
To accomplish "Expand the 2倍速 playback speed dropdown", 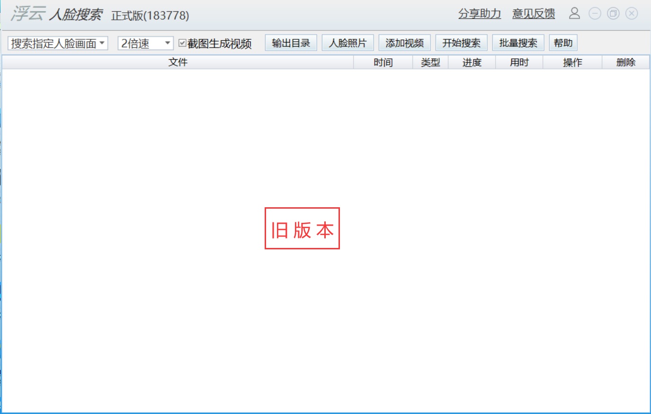I will [x=168, y=43].
